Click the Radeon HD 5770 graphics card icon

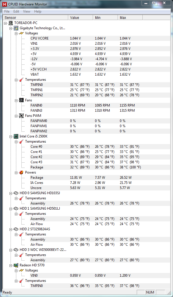(x=16, y=265)
